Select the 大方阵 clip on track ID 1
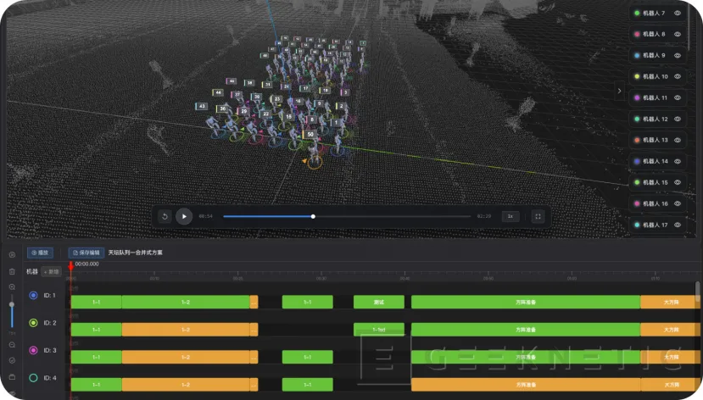 670,303
